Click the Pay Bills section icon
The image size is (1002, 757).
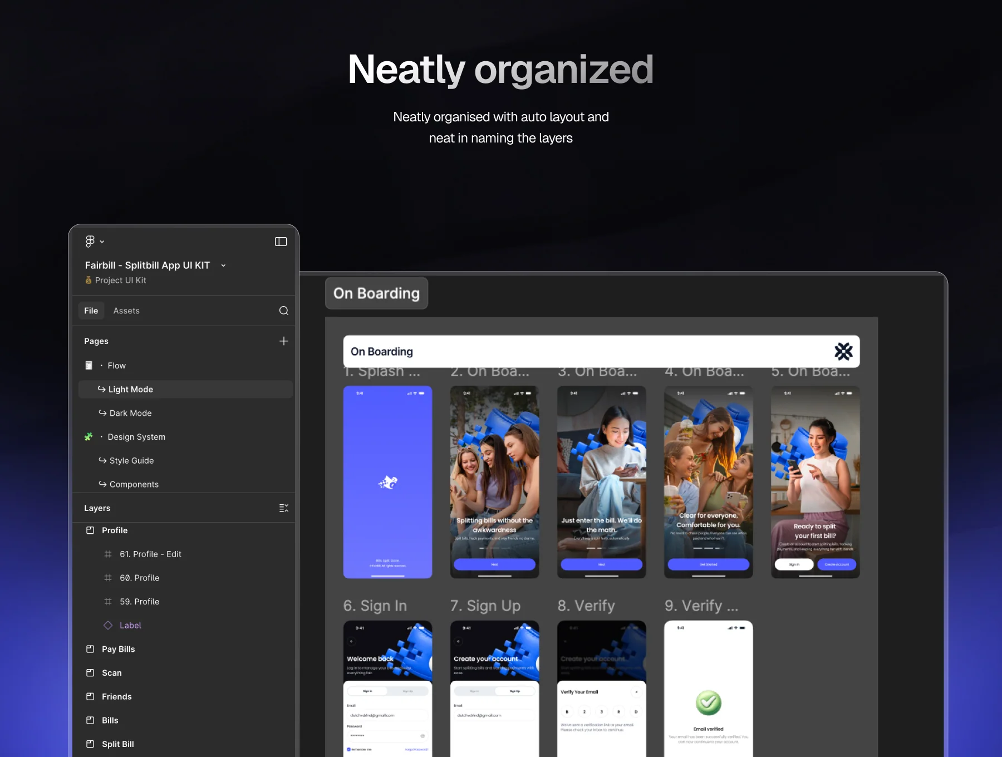[x=90, y=649]
